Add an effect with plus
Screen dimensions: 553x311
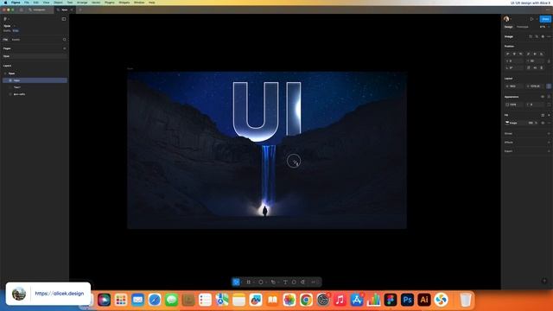click(x=549, y=143)
